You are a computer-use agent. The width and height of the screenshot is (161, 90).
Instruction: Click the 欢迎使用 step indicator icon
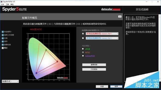(3, 32)
